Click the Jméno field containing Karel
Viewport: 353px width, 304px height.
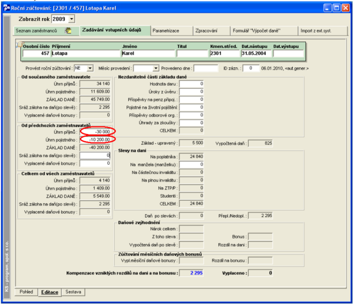148,54
